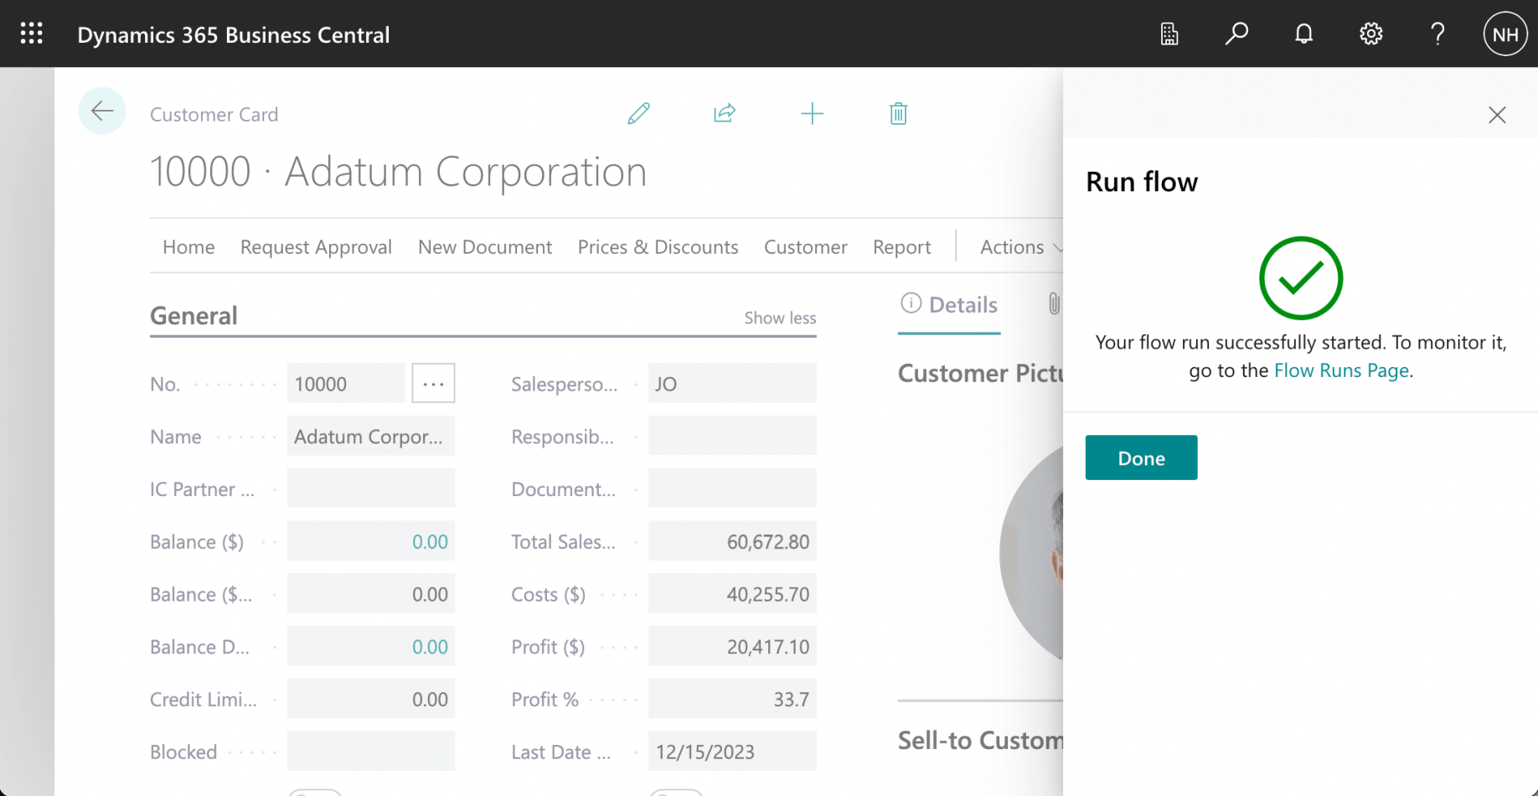Click the Name input field

tap(370, 437)
